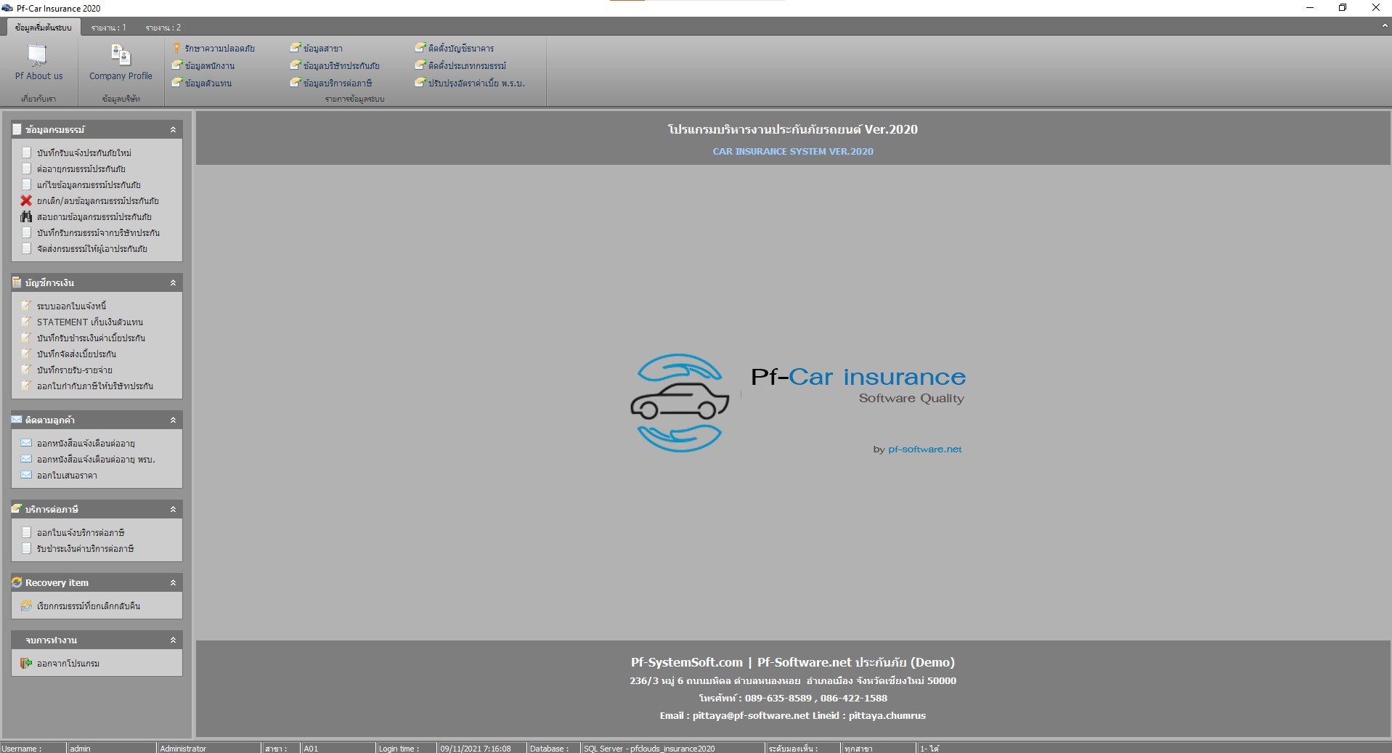The height and width of the screenshot is (753, 1392).
Task: Open the Pf About us ribbon button
Action: point(38,62)
